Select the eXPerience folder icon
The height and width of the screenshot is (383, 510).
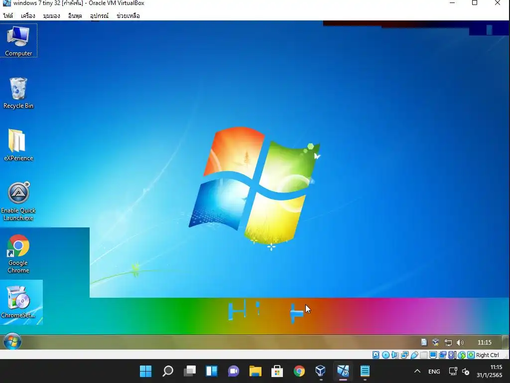[x=18, y=145]
